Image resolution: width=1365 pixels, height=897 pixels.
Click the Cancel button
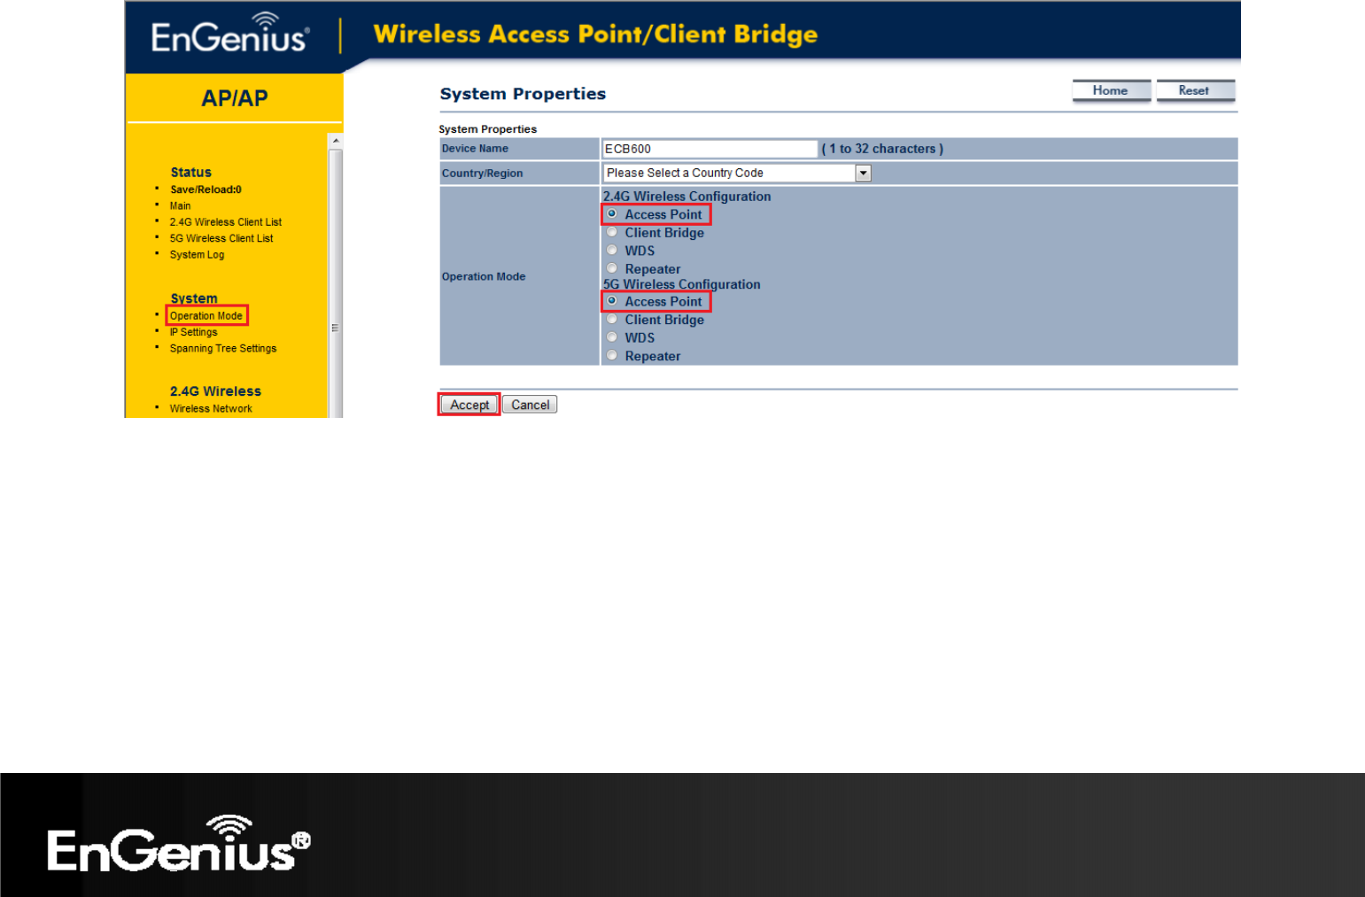click(530, 405)
